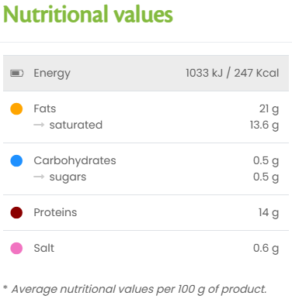This screenshot has width=292, height=299.
Task: Click the dark red Proteins dot
Action: [x=16, y=212]
